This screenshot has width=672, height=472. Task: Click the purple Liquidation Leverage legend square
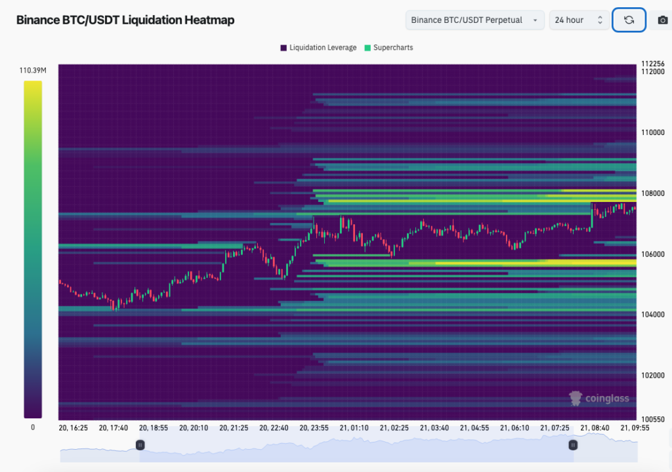(x=283, y=47)
